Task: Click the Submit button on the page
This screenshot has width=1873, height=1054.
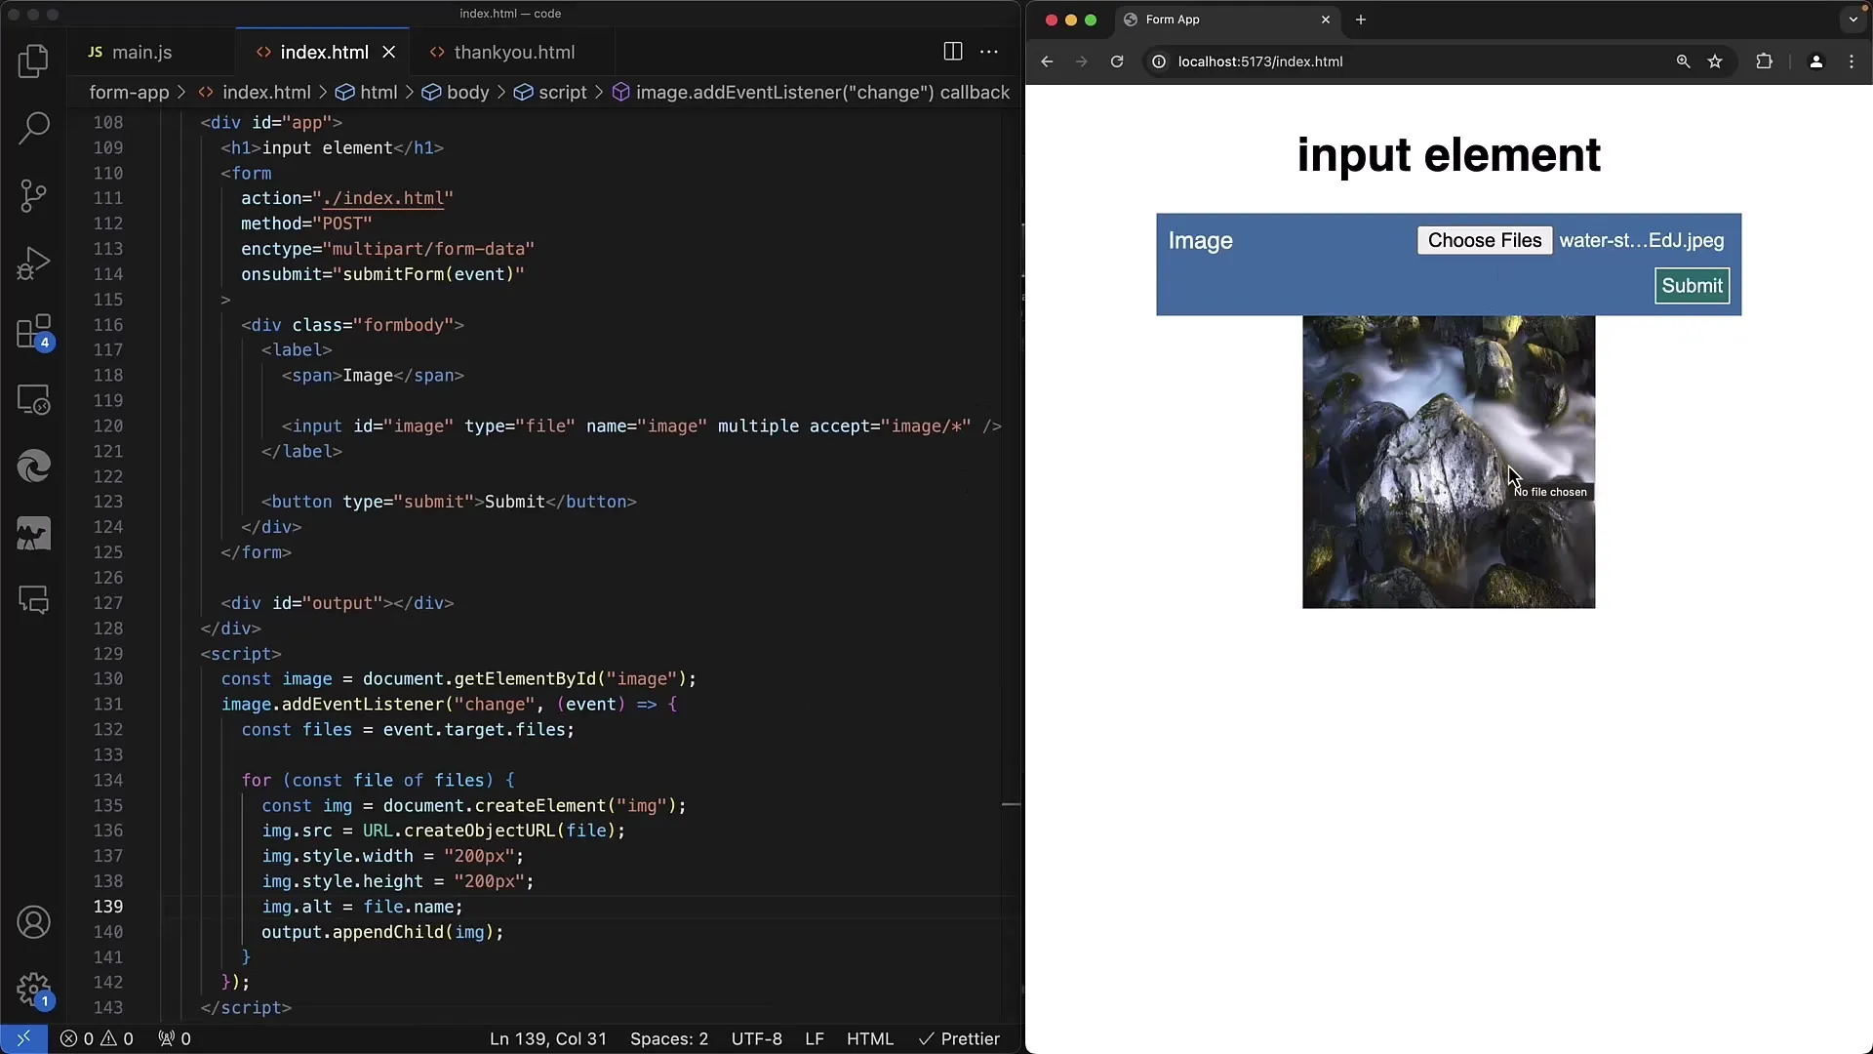Action: pyautogui.click(x=1692, y=286)
